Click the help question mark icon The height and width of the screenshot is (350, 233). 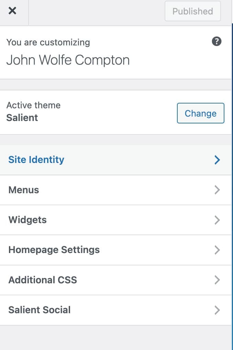point(217,42)
